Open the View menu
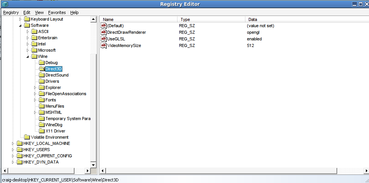The width and height of the screenshot is (369, 183). [39, 12]
